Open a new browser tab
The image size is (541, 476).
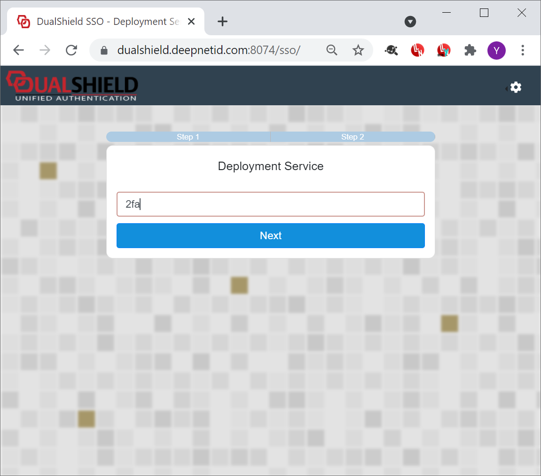[x=222, y=22]
